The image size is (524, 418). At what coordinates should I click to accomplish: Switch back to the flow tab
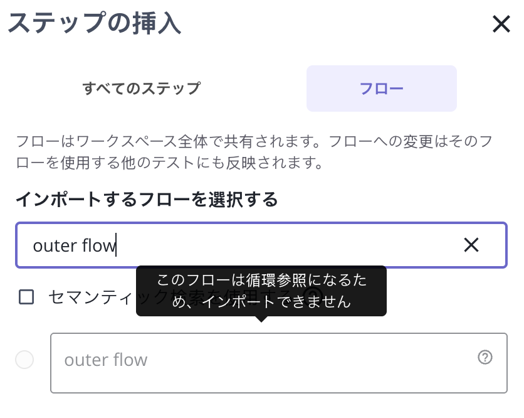click(381, 88)
